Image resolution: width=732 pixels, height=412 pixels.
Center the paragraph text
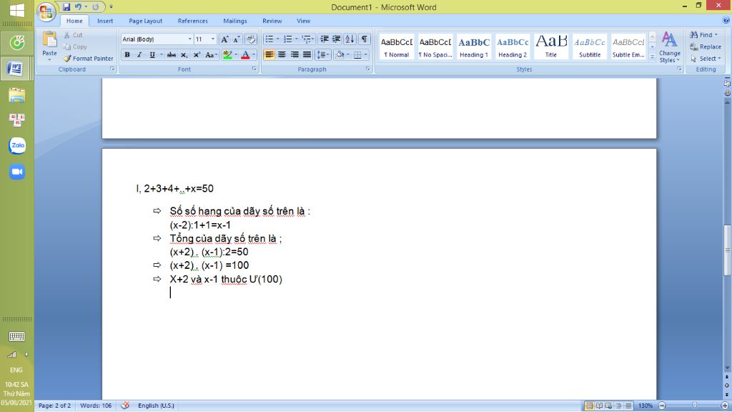[282, 54]
